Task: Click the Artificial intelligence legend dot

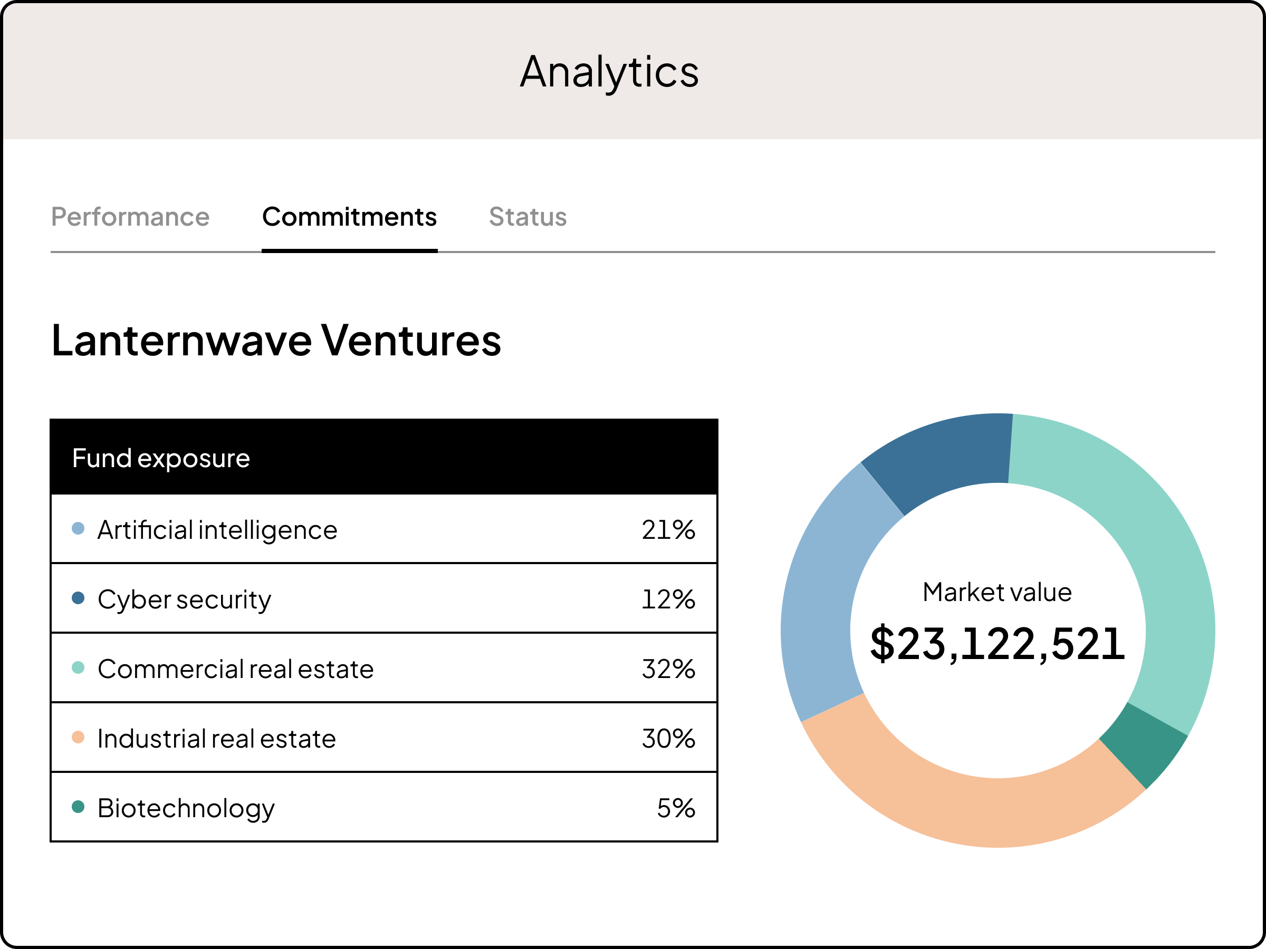Action: pyautogui.click(x=79, y=528)
